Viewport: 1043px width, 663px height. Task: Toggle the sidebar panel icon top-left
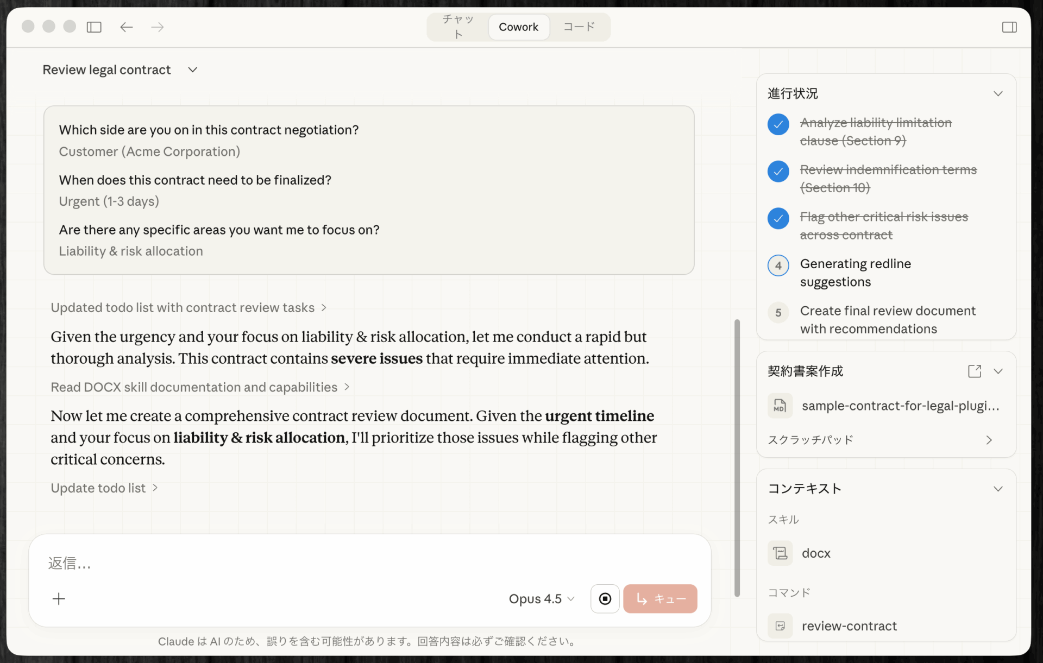click(x=94, y=27)
